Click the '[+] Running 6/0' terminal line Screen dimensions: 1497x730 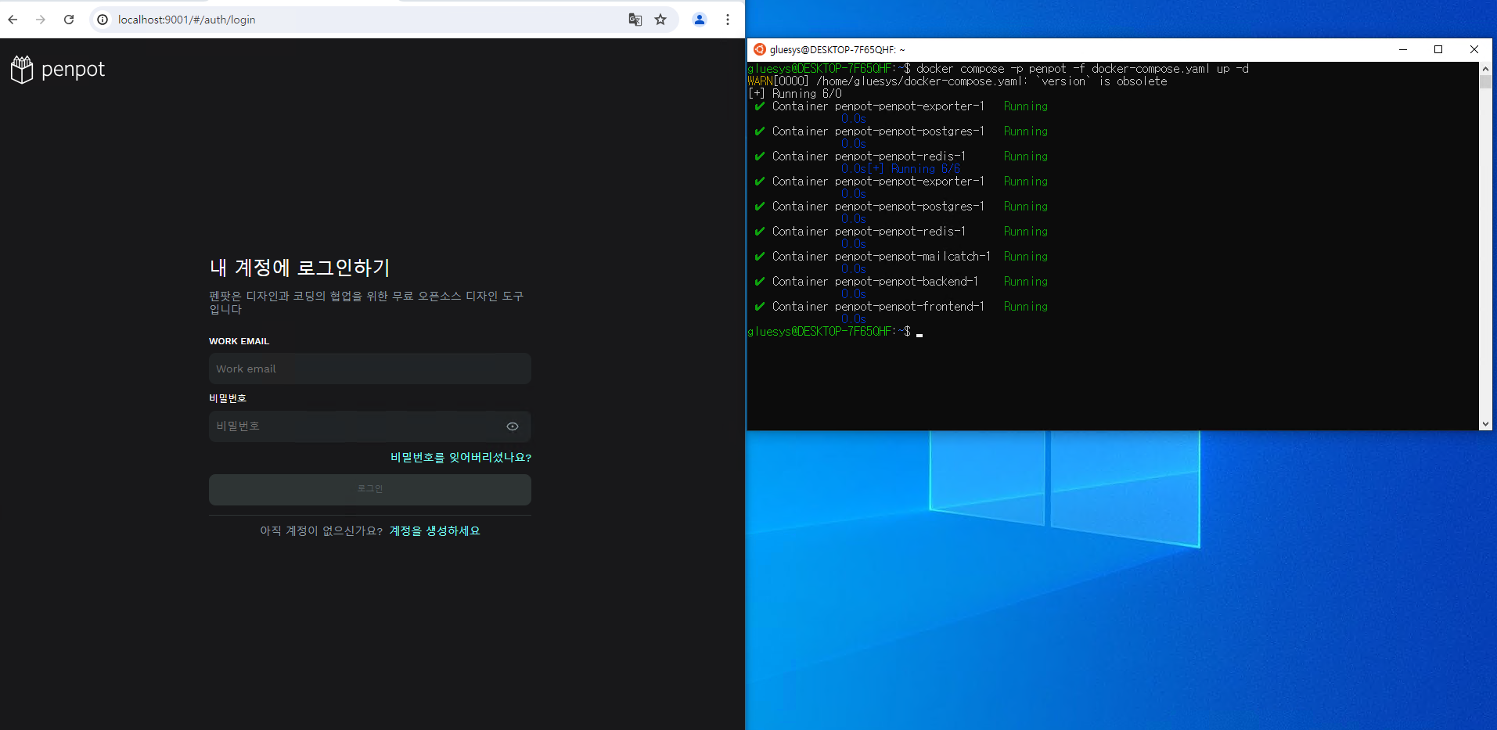(795, 94)
